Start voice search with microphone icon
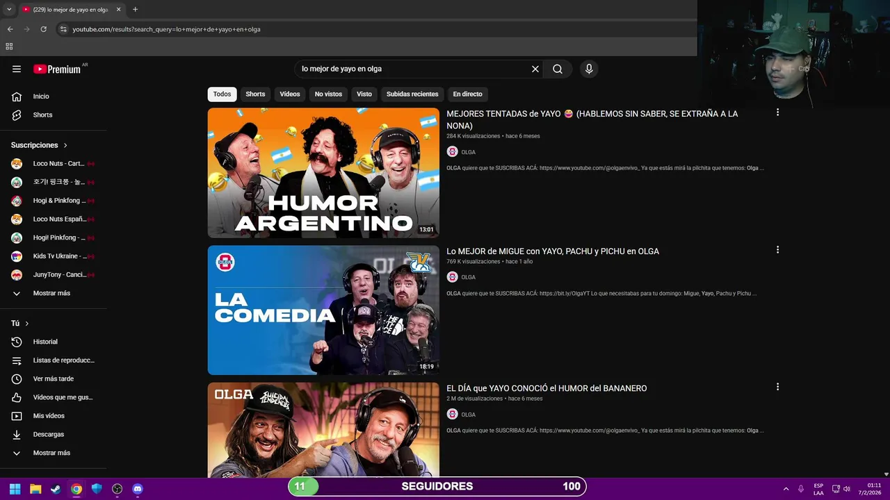 point(589,69)
